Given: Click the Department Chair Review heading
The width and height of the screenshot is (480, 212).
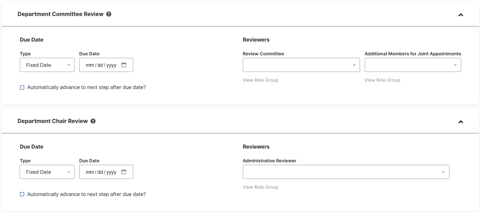Looking at the screenshot, I should (53, 121).
